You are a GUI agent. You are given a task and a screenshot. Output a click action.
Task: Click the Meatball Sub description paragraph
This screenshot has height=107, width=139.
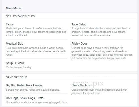click(x=36, y=51)
